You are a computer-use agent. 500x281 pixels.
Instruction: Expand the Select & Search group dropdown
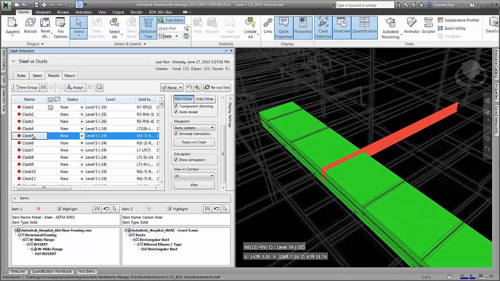pos(130,44)
